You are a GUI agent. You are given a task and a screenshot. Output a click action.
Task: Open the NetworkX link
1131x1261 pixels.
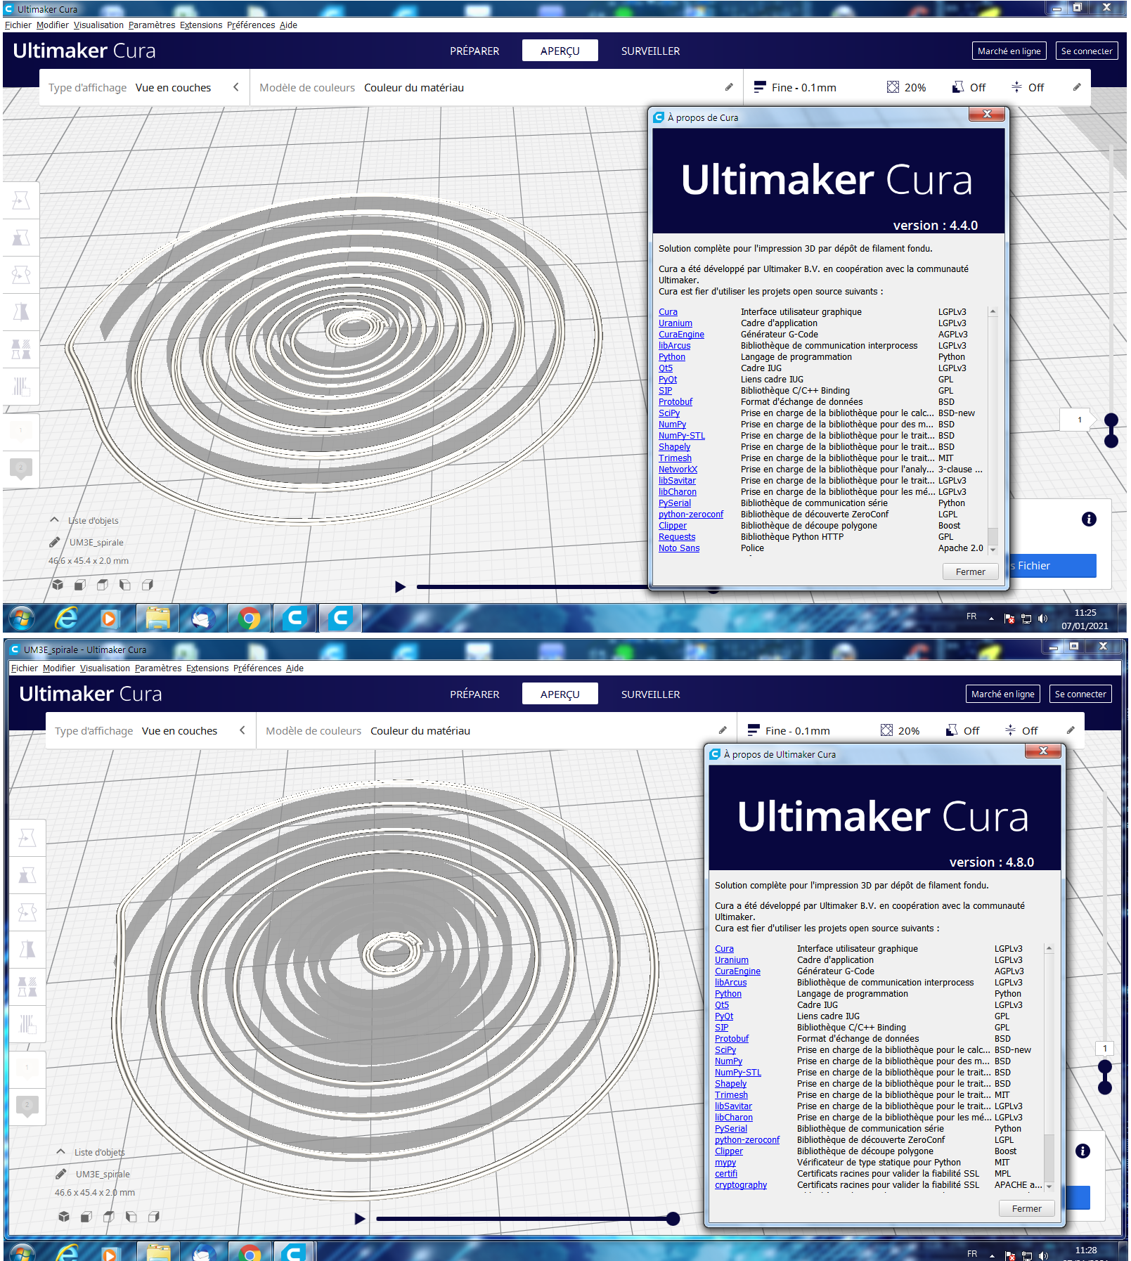(x=678, y=470)
